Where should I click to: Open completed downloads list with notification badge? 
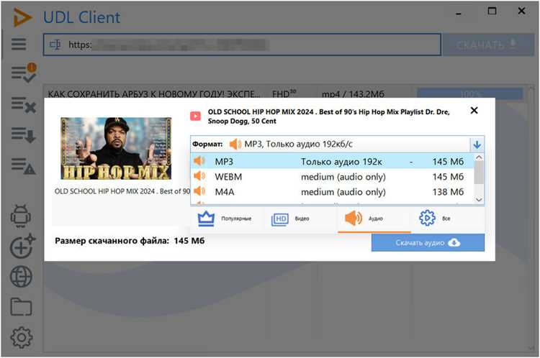pos(24,73)
